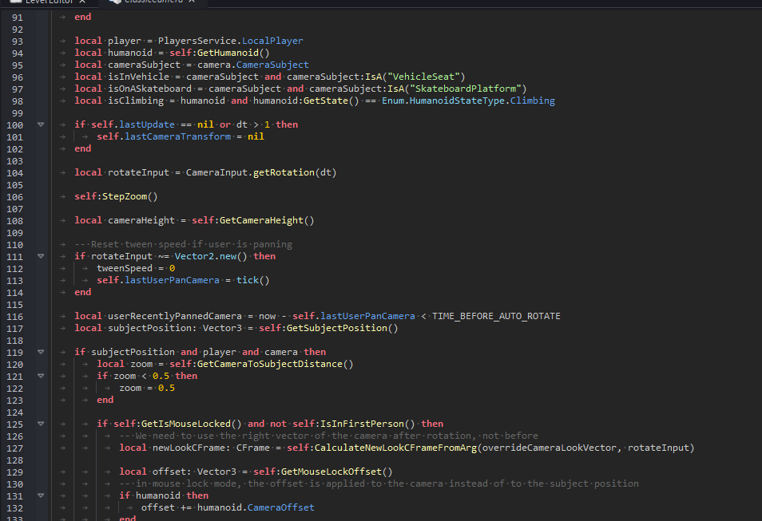The width and height of the screenshot is (762, 521).
Task: Collapse the 'if subjectPosition' block at line 119
Action: click(41, 352)
